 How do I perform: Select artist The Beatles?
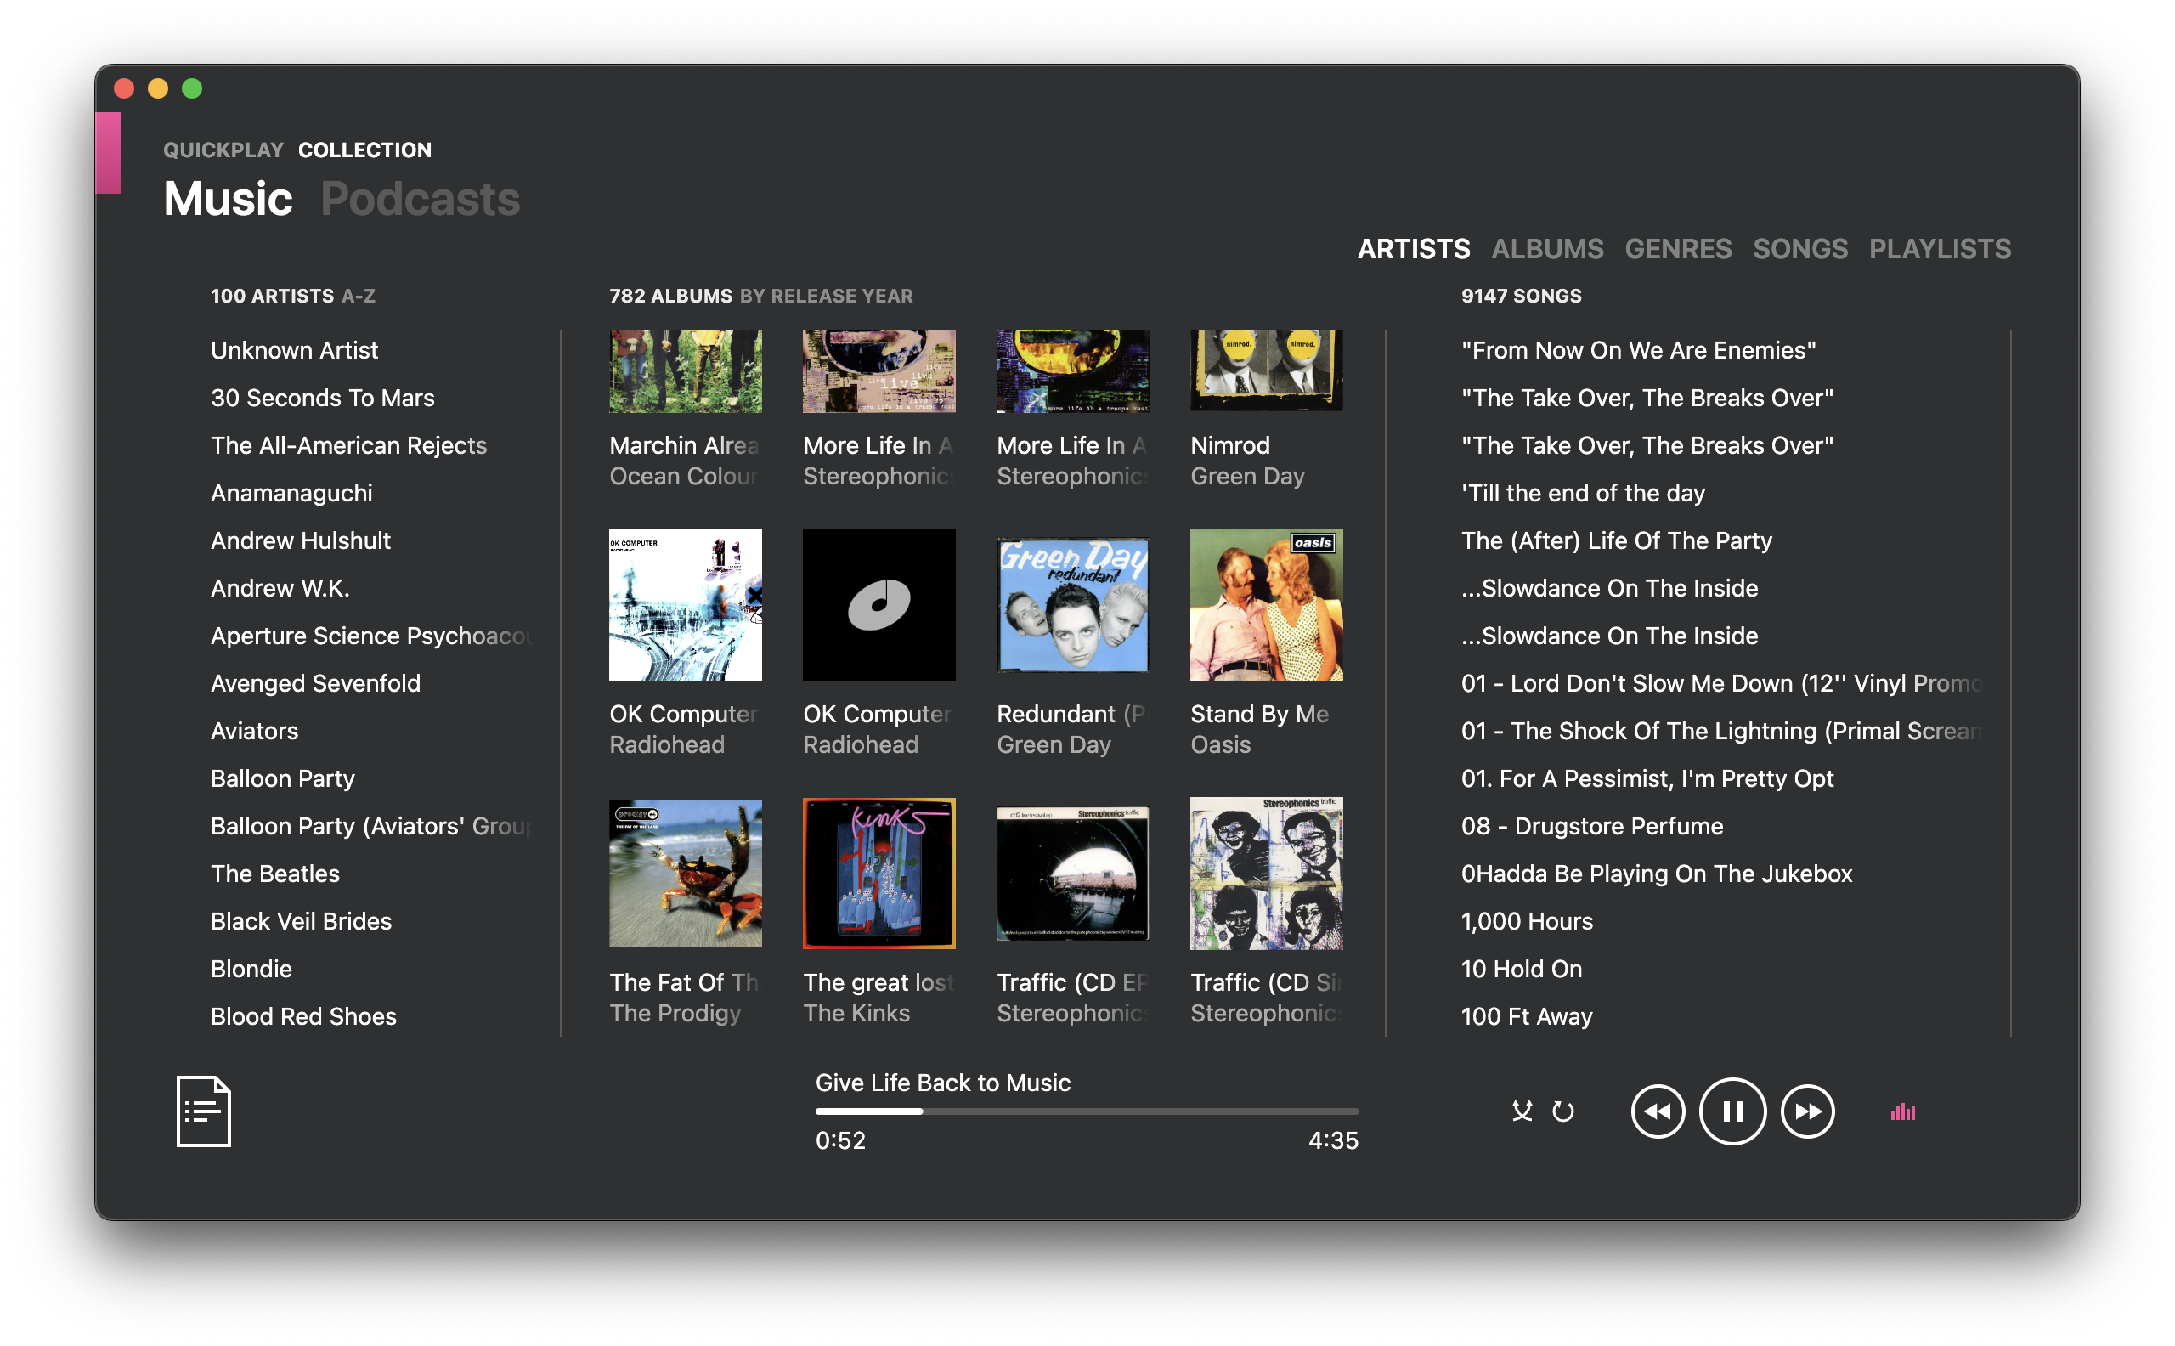(275, 874)
